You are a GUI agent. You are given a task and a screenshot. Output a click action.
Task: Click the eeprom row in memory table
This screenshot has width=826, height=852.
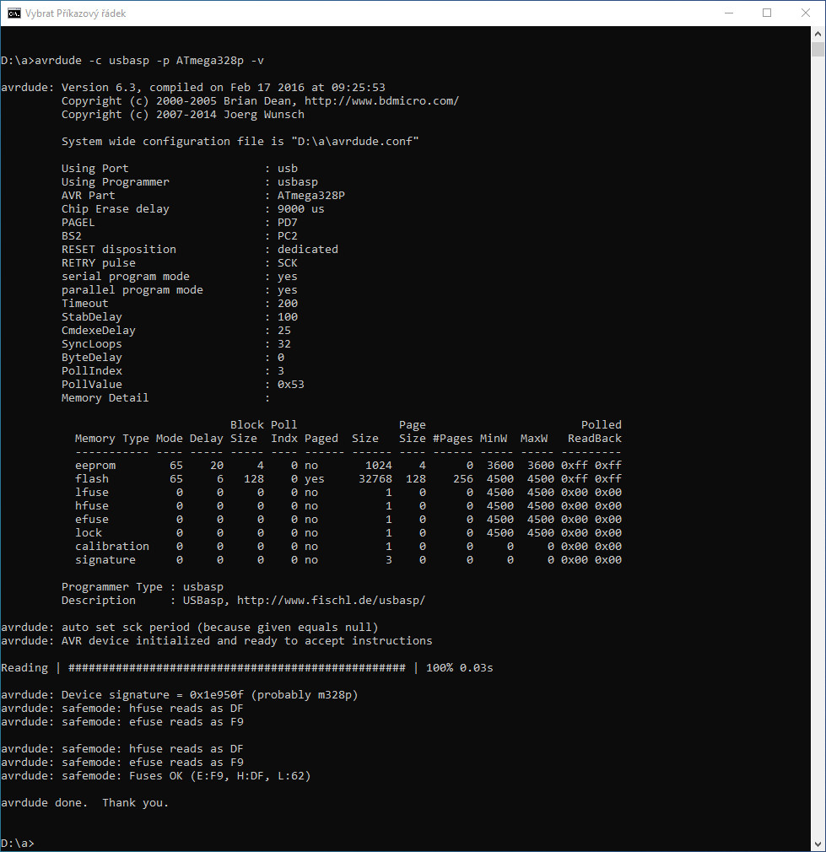[x=95, y=466]
